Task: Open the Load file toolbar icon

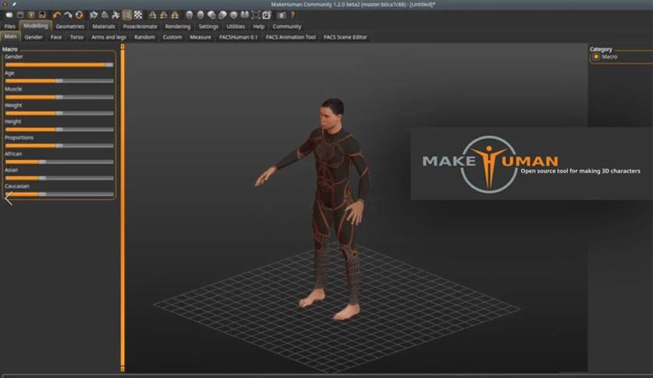Action: [x=20, y=15]
